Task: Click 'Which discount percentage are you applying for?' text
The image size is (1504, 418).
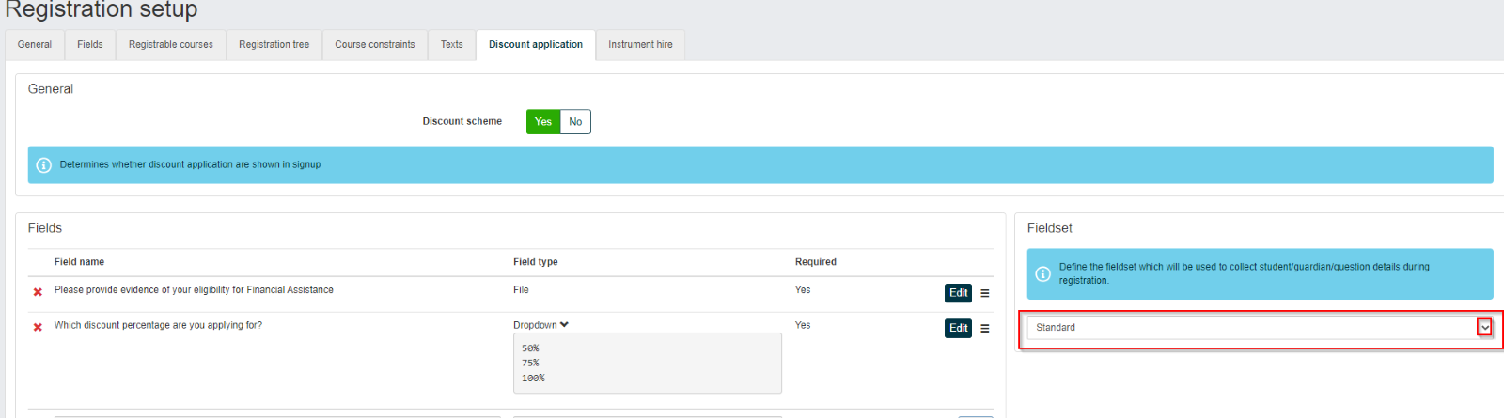Action: (158, 325)
